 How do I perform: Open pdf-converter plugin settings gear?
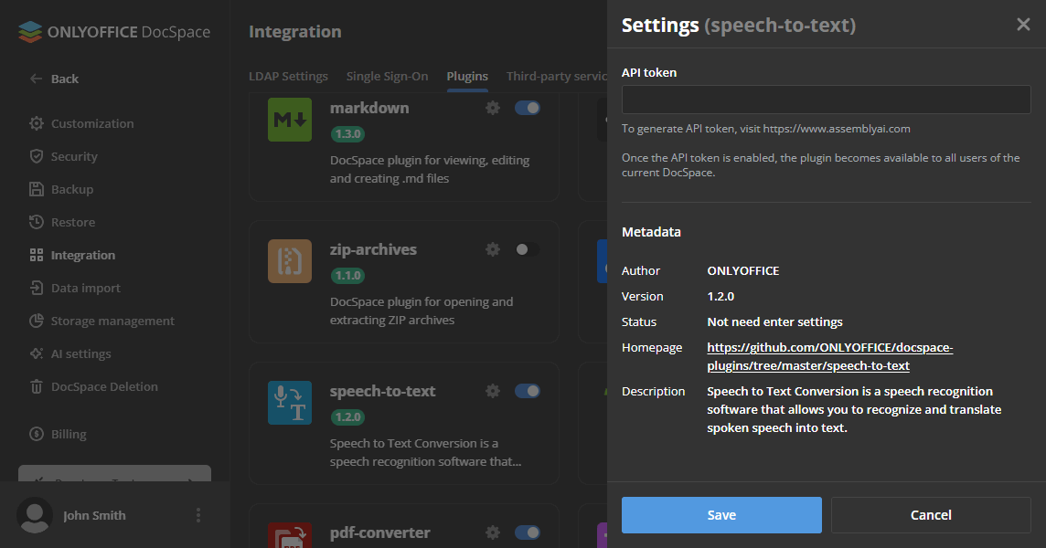(493, 532)
